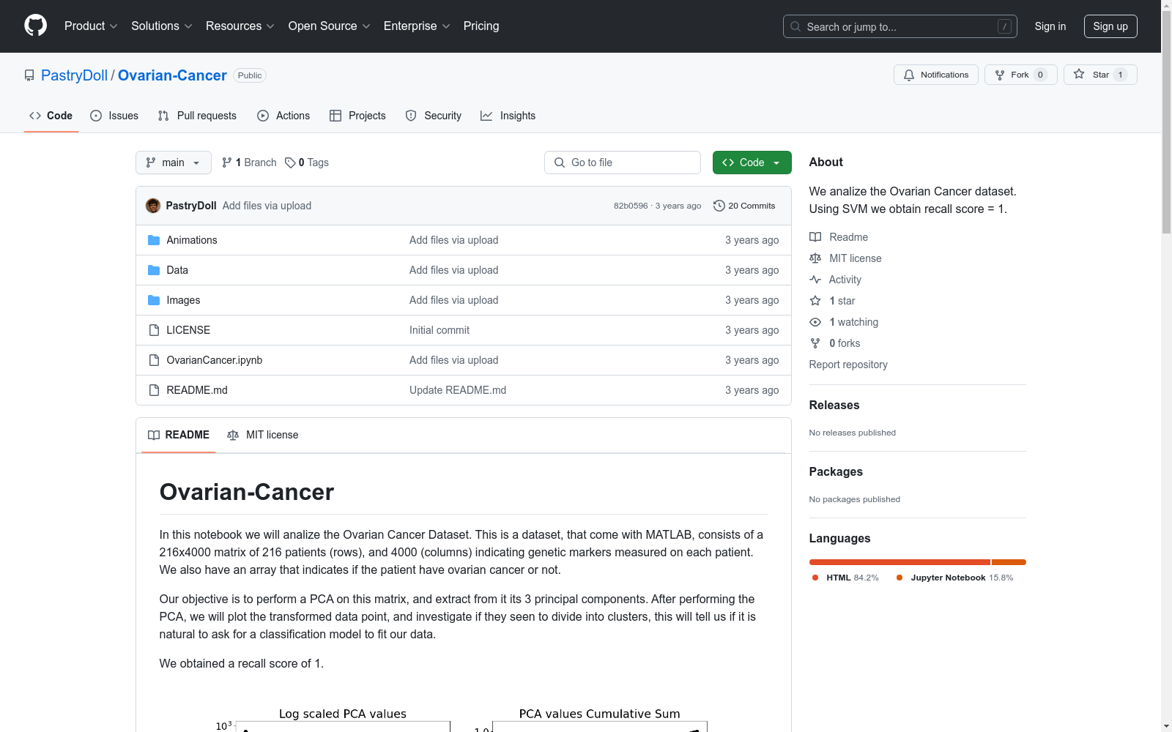Screen dimensions: 1172x732
Task: Click the magnifier icon in search bar
Action: (x=795, y=26)
